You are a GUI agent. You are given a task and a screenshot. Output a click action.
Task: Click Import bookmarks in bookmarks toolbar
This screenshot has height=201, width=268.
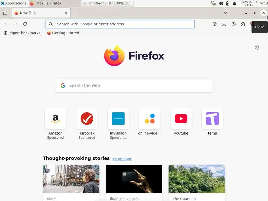click(x=24, y=33)
